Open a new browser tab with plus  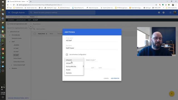[31, 1]
